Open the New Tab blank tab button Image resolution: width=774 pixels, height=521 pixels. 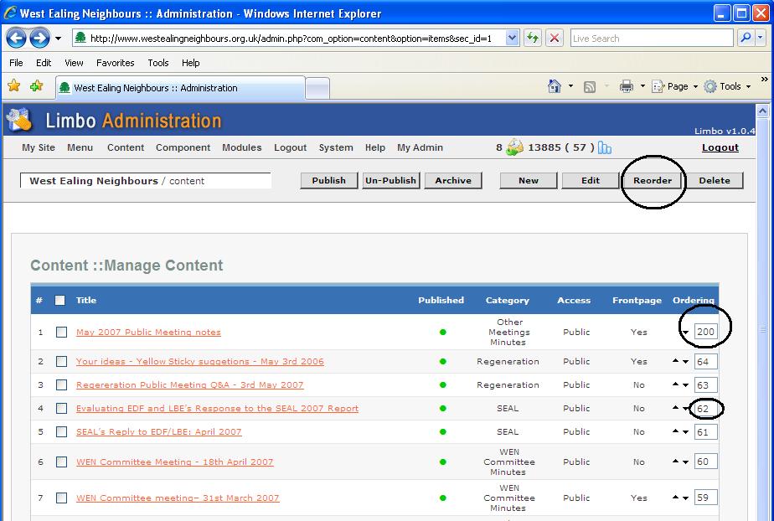[x=317, y=89]
